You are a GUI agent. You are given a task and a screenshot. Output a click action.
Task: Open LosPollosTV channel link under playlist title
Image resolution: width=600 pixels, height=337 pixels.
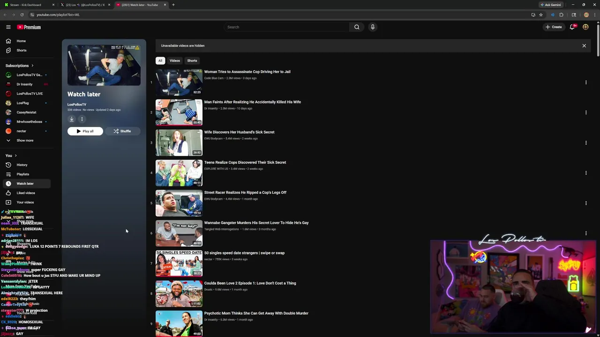point(77,104)
